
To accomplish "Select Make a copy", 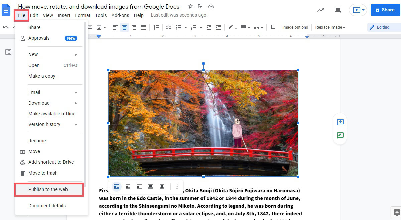I will [49, 76].
